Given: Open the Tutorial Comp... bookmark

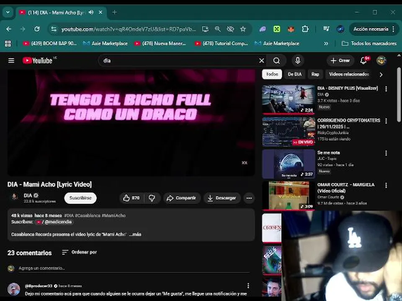Looking at the screenshot, I should (221, 43).
